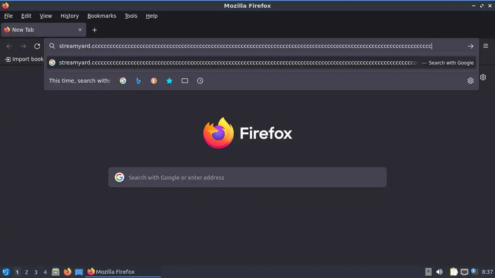Activate Mozilla Firefox taskbar window button
The width and height of the screenshot is (495, 278).
[123, 272]
